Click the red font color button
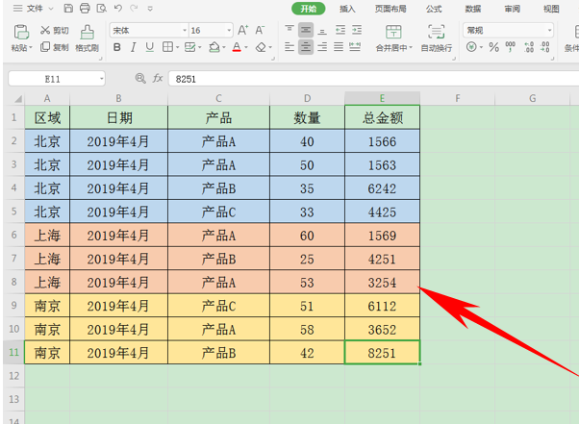Viewport: 579px width, 424px height. (x=237, y=47)
